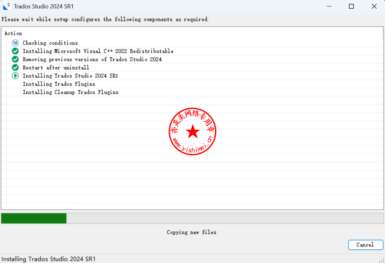Close the Trados Studio installer window
Screen dimensions: 385x263
(x=374, y=6)
